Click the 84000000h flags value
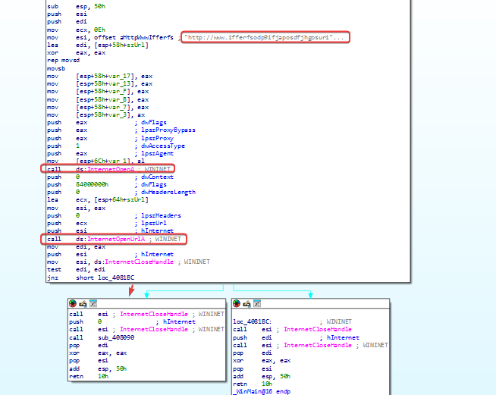The width and height of the screenshot is (496, 395). point(92,184)
